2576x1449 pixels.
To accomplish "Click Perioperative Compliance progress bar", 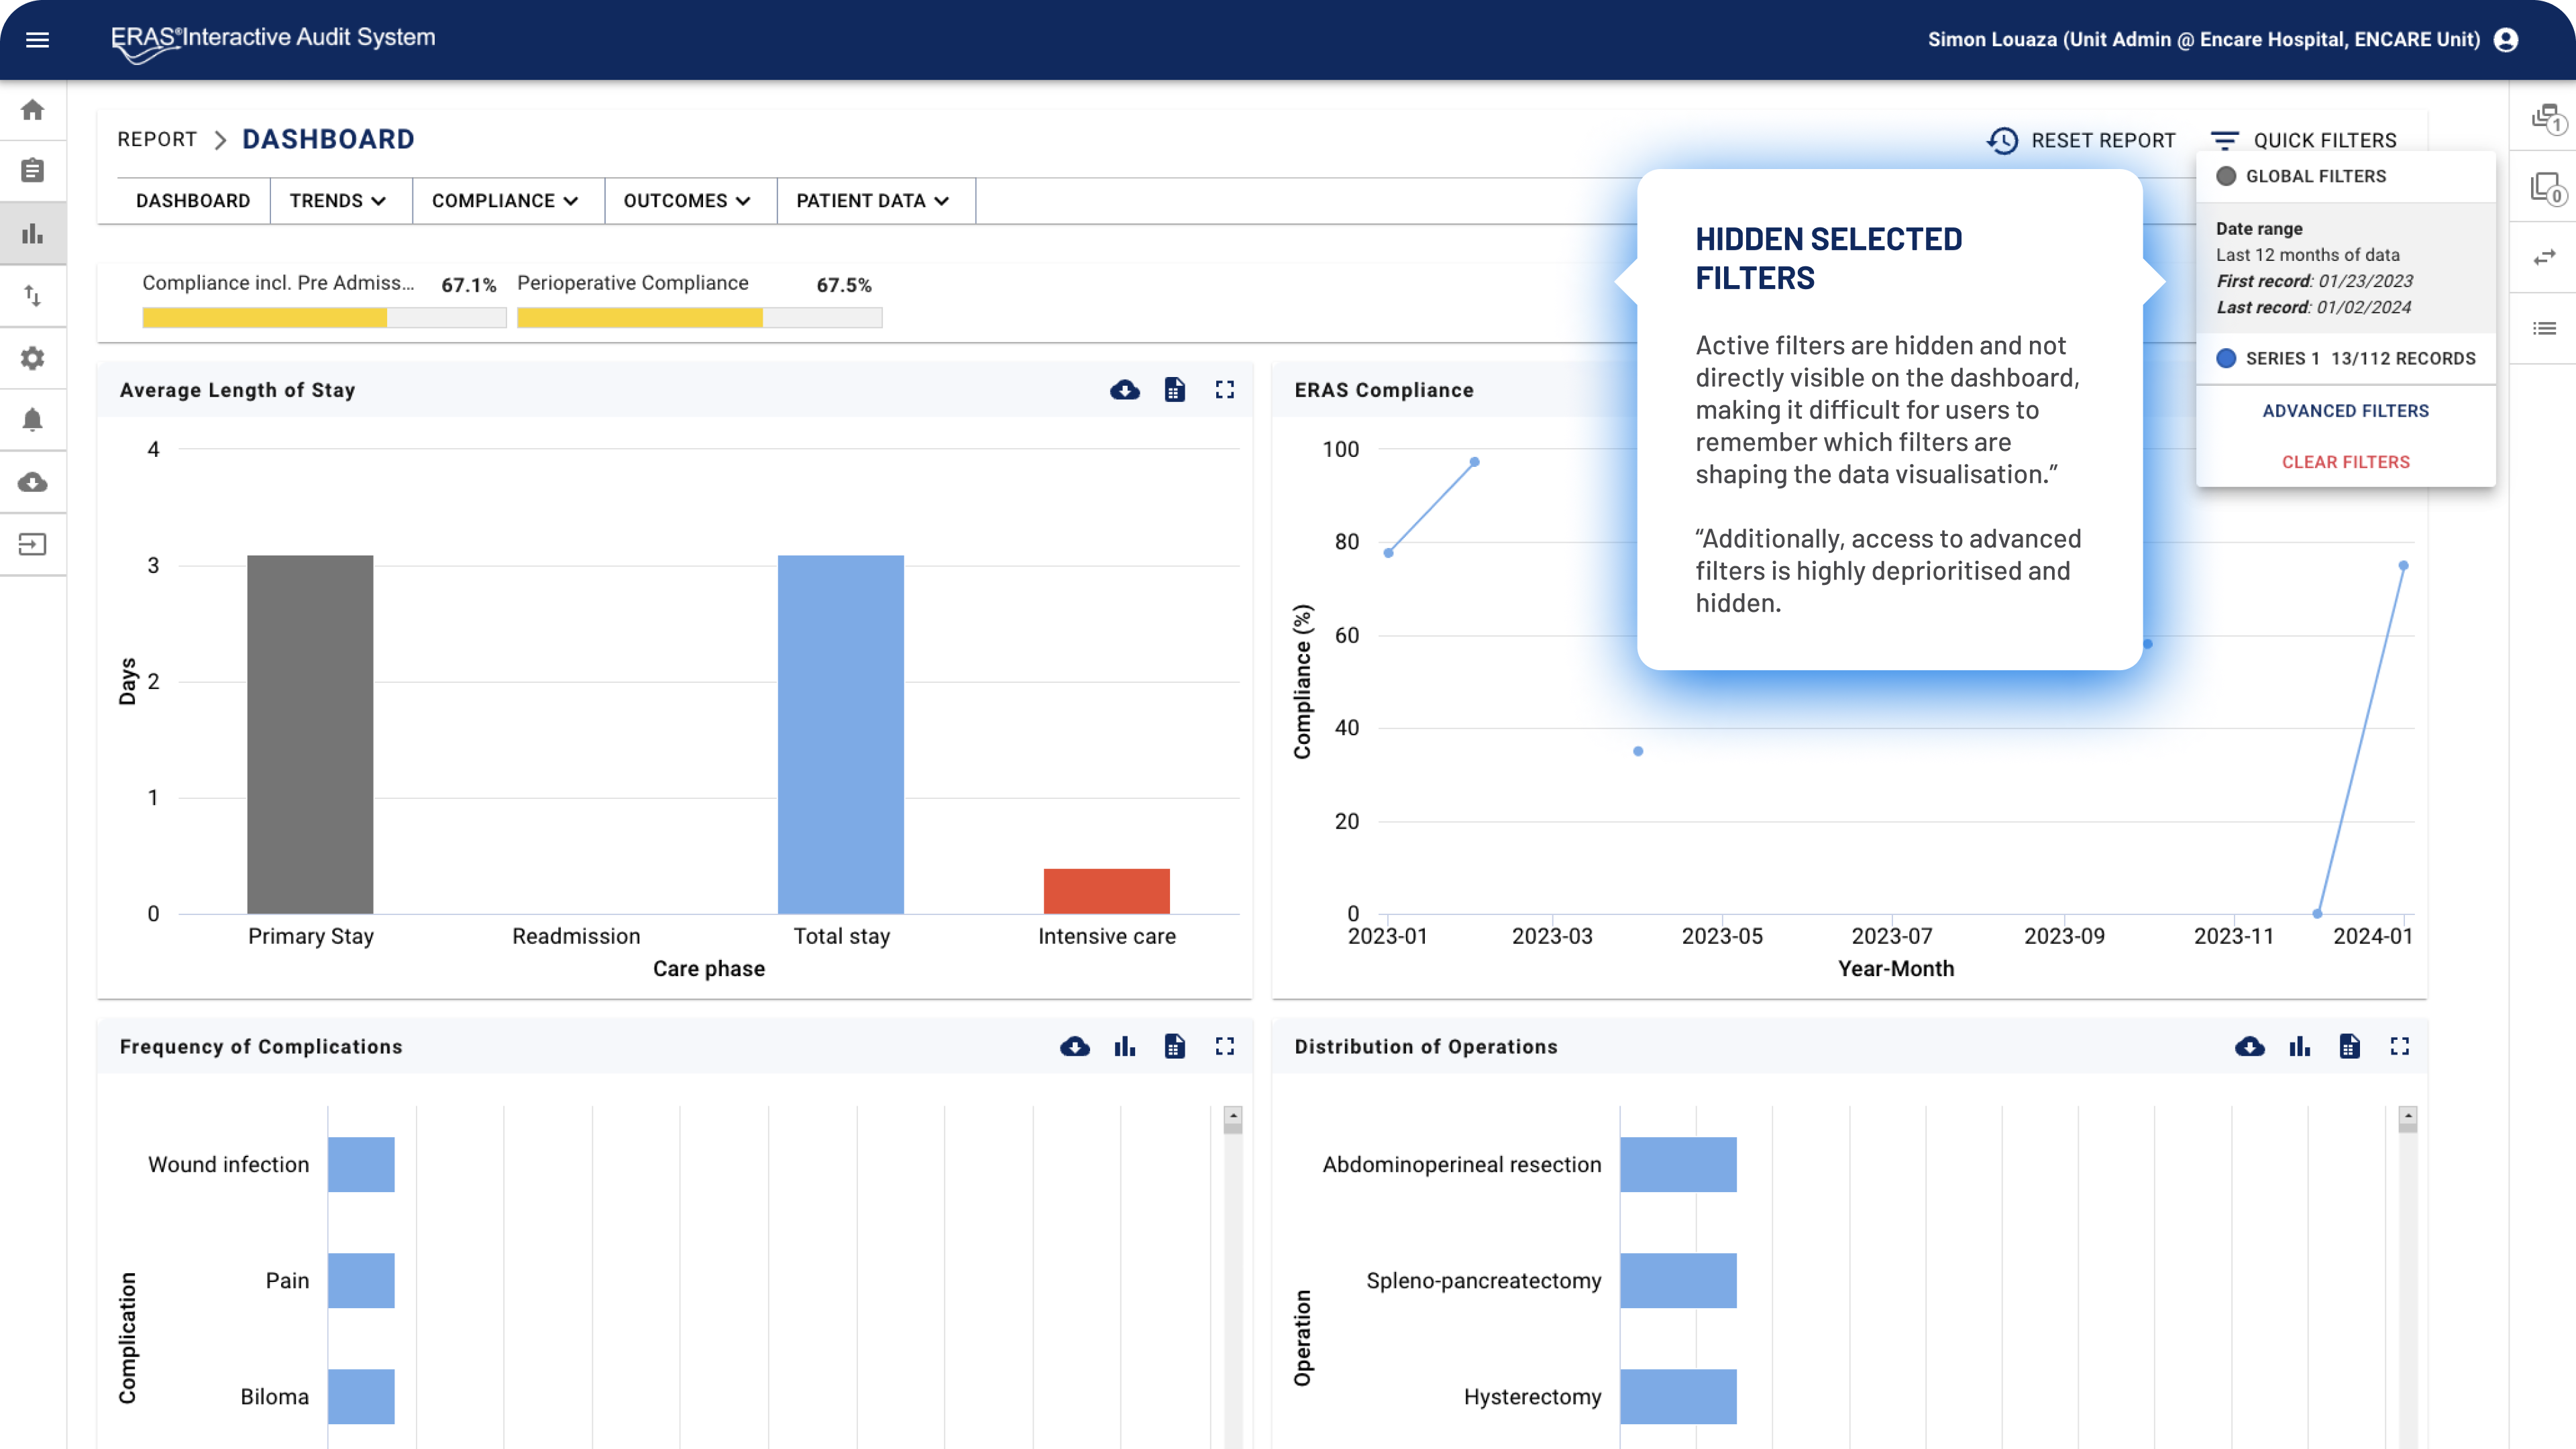I will tap(699, 318).
